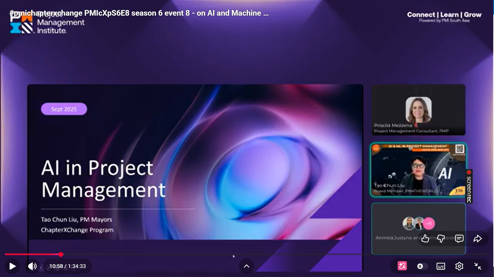Viewport: 494px width, 277px height.
Task: Exit fullscreen mode
Action: coord(478,266)
